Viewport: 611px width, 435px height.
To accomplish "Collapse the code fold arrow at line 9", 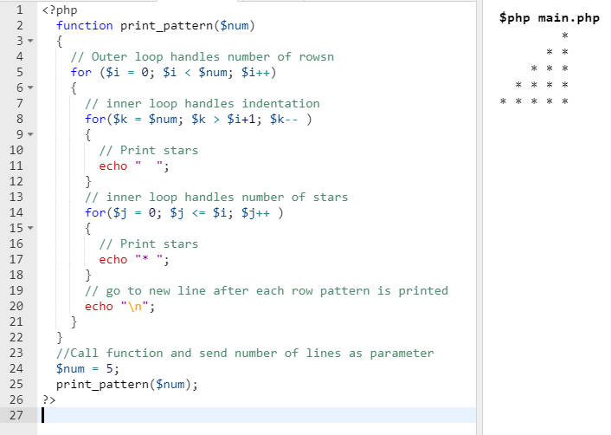I will [x=30, y=134].
